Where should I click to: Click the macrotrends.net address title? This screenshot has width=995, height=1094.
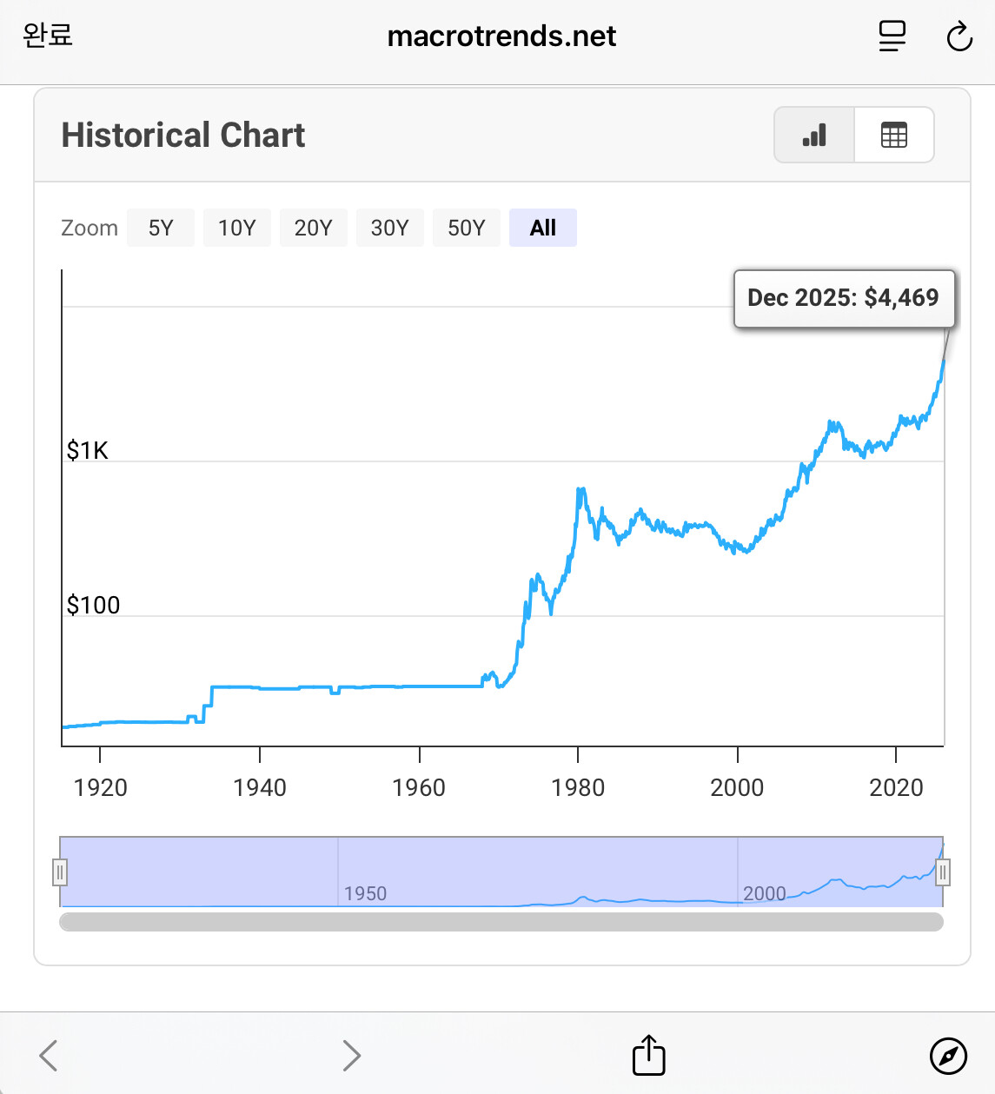click(501, 36)
